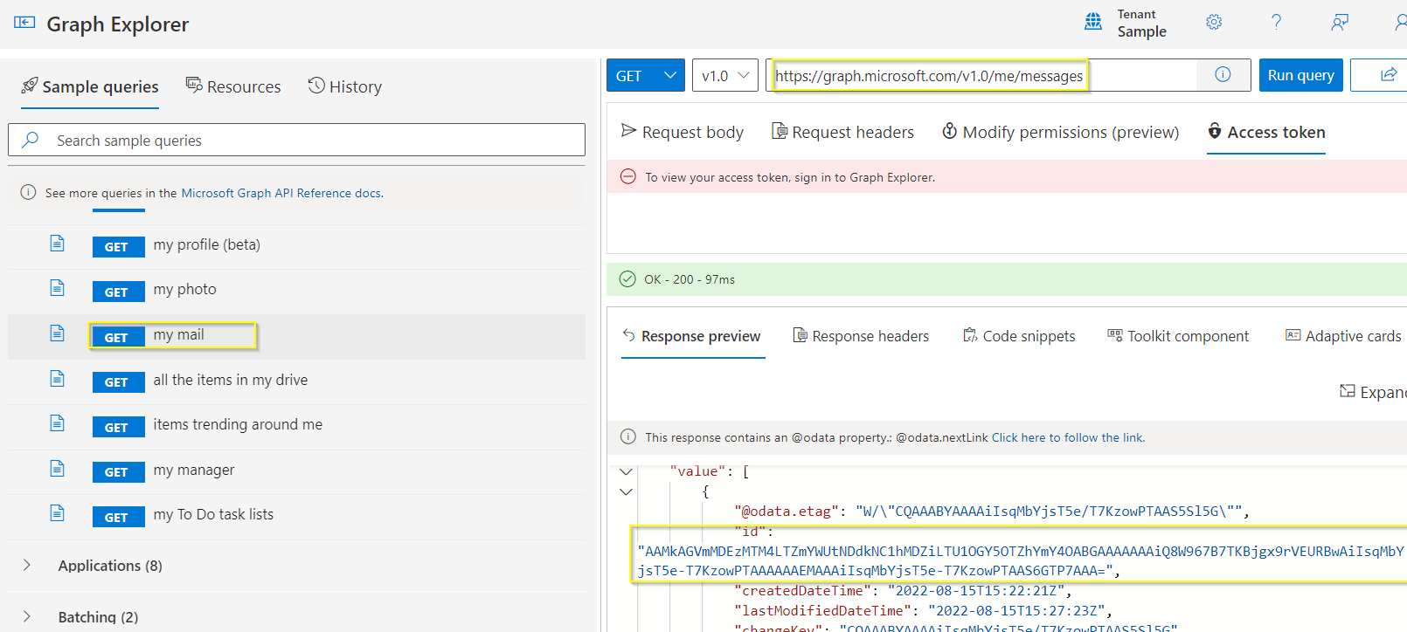Viewport: 1407px width, 632px height.
Task: Select the Response preview tab
Action: click(x=691, y=336)
